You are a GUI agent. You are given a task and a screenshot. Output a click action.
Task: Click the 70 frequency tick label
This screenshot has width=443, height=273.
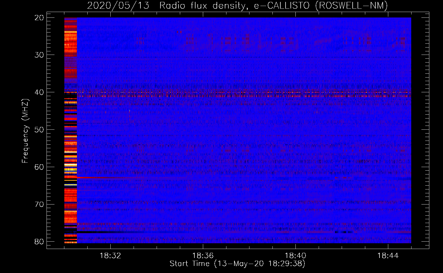pos(39,204)
